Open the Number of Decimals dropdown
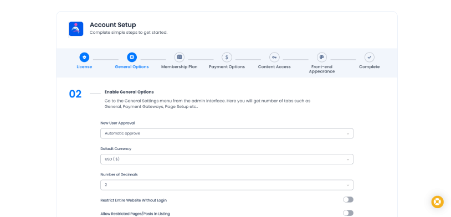The width and height of the screenshot is (451, 217). (x=227, y=185)
